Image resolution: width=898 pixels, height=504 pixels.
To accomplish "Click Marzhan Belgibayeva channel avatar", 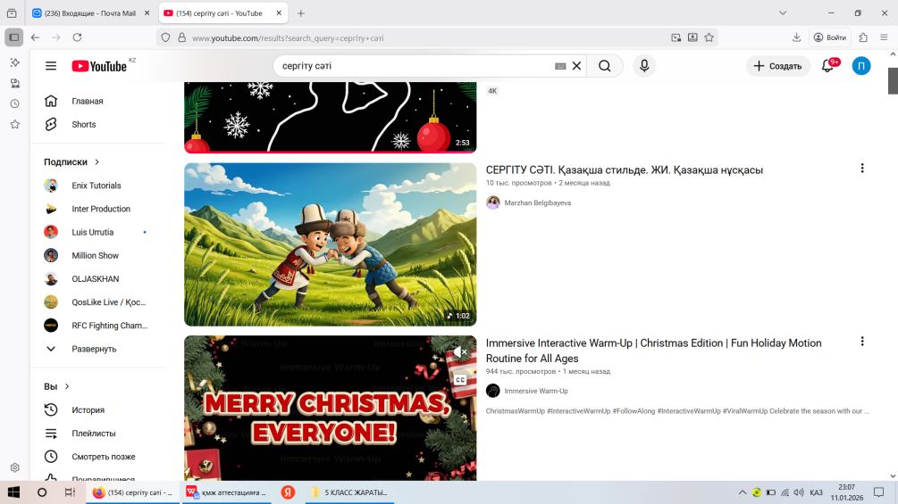I will click(493, 202).
